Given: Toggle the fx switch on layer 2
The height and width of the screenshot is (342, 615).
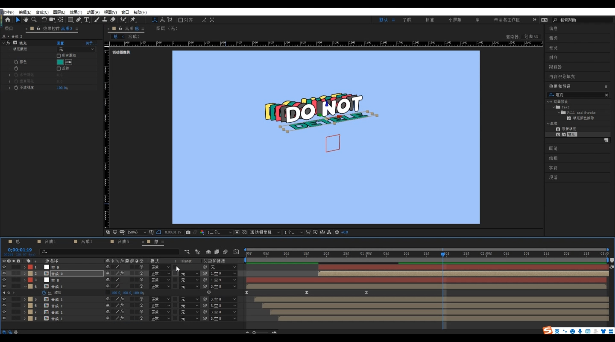Looking at the screenshot, I should (122, 274).
